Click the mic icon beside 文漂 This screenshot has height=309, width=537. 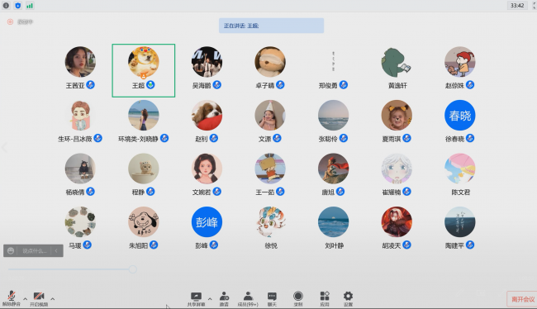click(x=277, y=138)
